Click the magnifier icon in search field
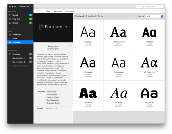Image resolution: width=172 pixels, height=134 pixels. (143, 7)
